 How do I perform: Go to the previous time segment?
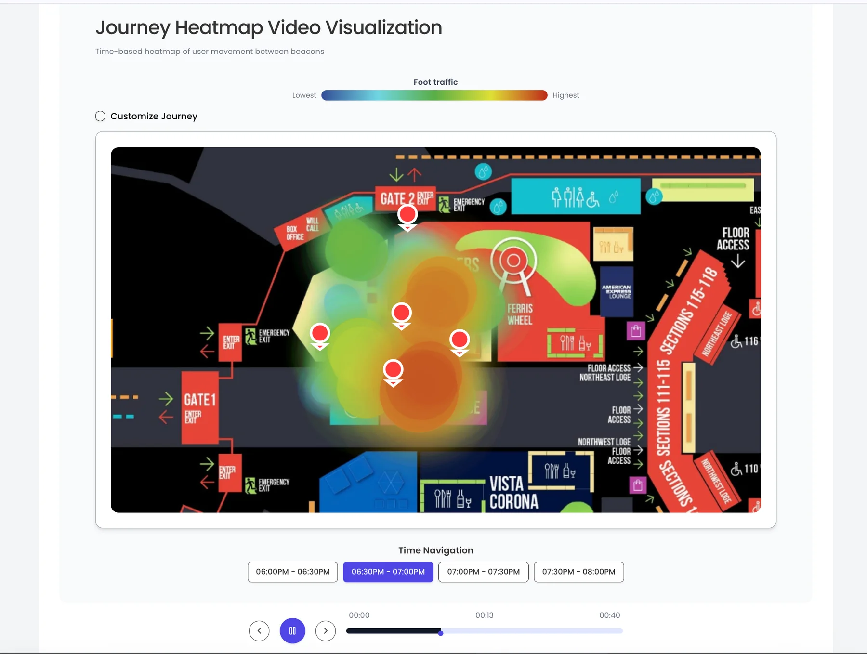pos(259,631)
